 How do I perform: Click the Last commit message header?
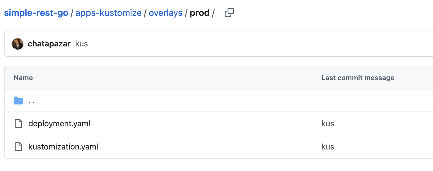click(x=358, y=78)
